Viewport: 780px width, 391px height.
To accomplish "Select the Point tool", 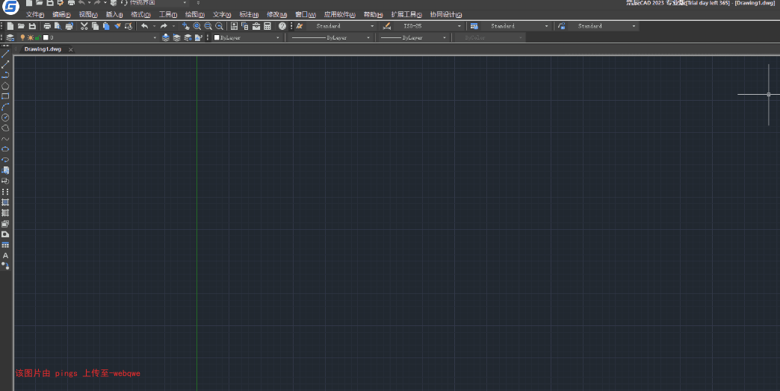I will (x=5, y=192).
